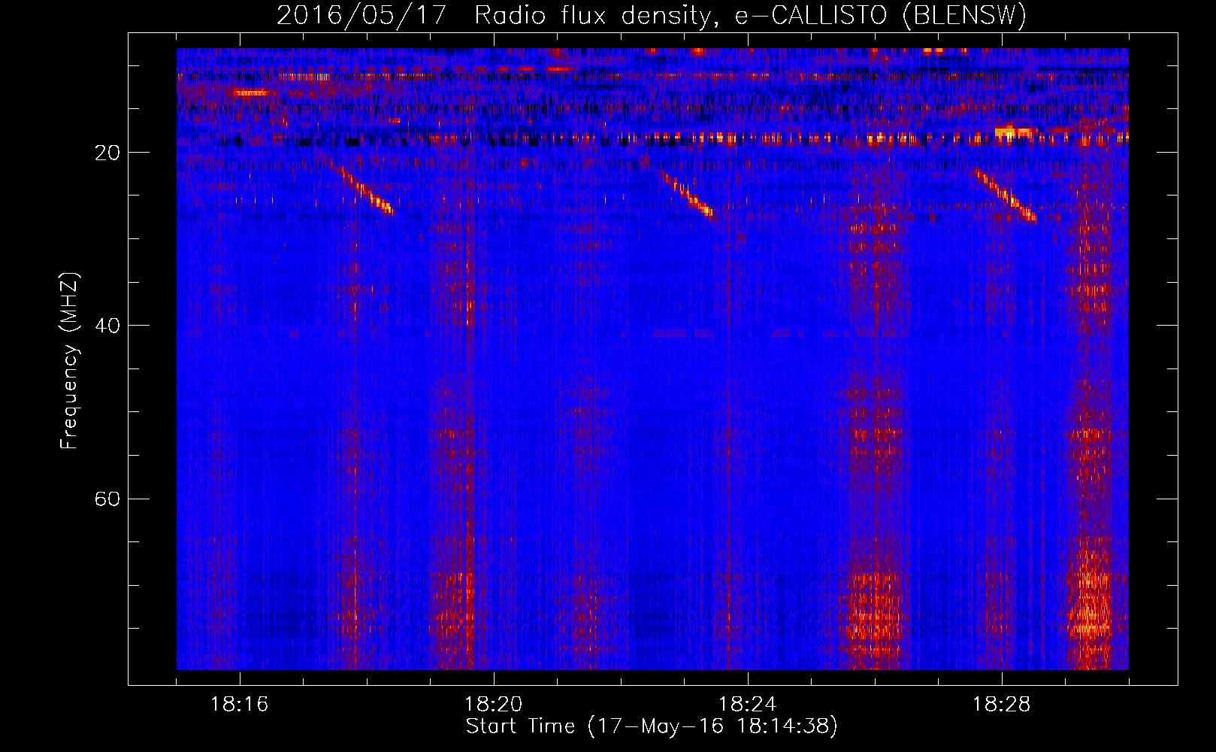This screenshot has width=1216, height=752.
Task: Click the plot title '2016/05/17 Radio flux density, e-CALLISTO (BLENSW)'
Action: pyautogui.click(x=652, y=15)
